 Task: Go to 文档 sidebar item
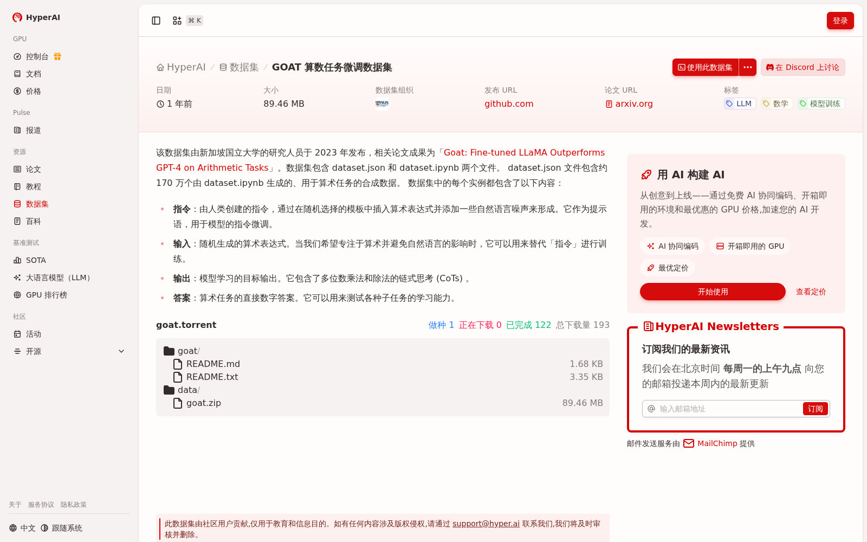click(69, 74)
